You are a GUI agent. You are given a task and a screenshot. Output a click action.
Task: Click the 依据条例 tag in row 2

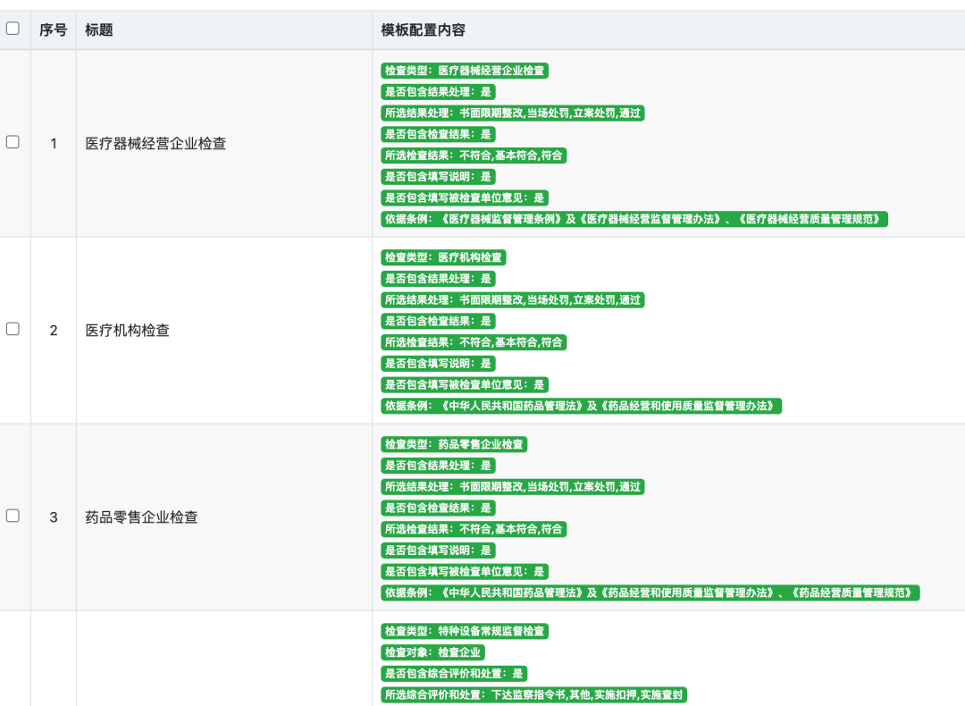pos(581,406)
